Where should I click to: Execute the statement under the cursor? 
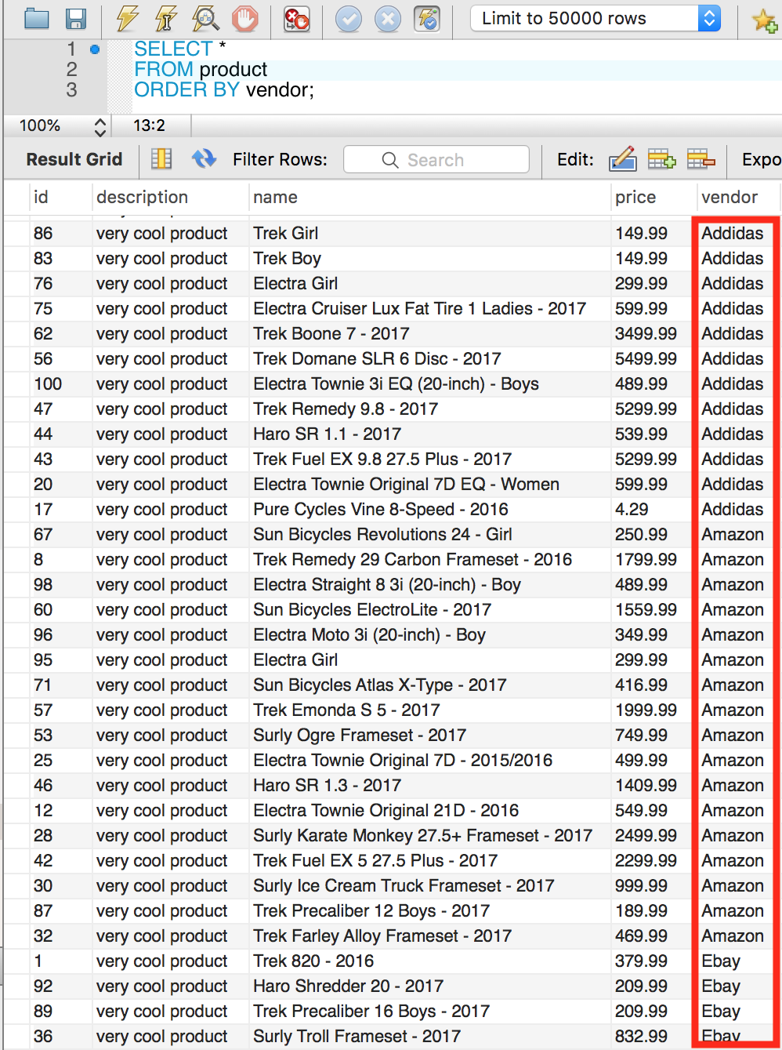point(166,18)
